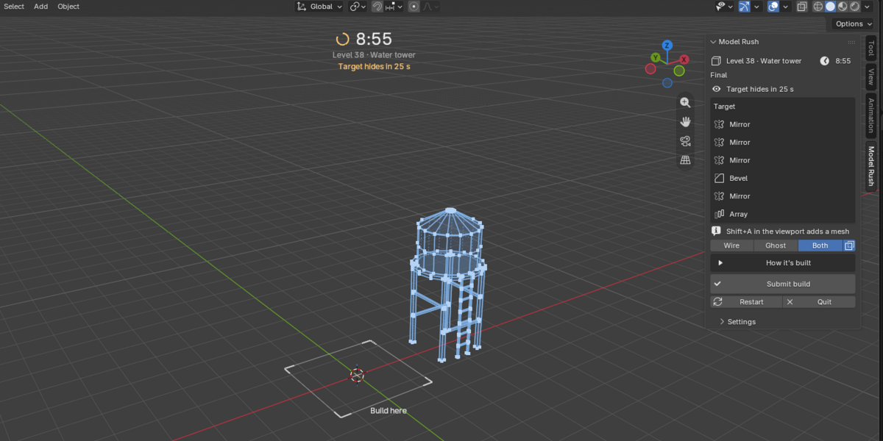Expand the How it's built section
The image size is (883, 441).
783,263
